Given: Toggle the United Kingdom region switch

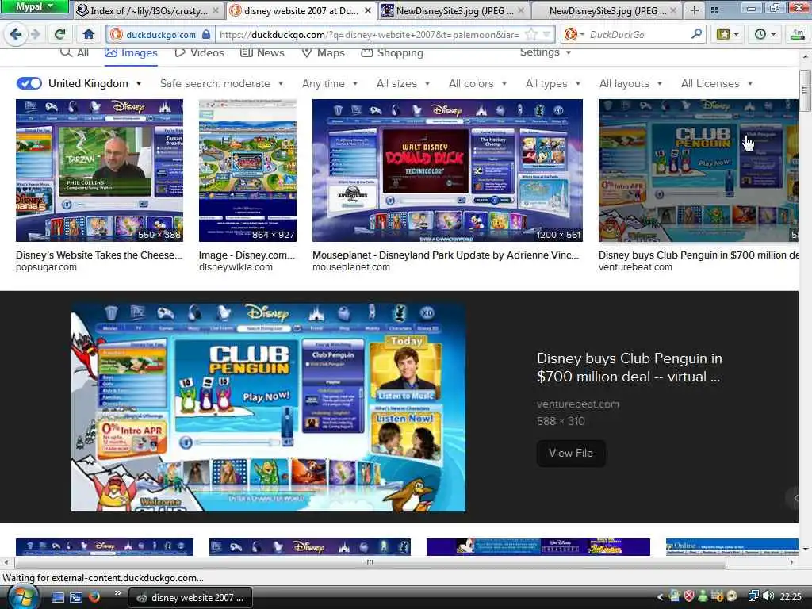Looking at the screenshot, I should pyautogui.click(x=29, y=83).
